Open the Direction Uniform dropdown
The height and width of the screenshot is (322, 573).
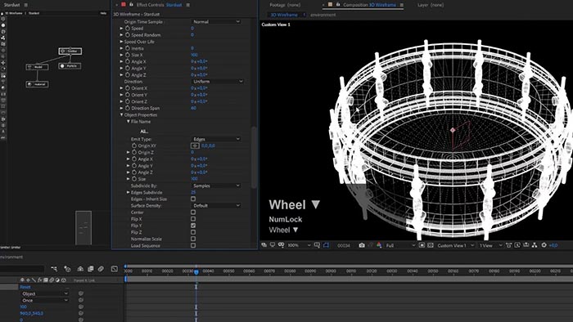218,82
